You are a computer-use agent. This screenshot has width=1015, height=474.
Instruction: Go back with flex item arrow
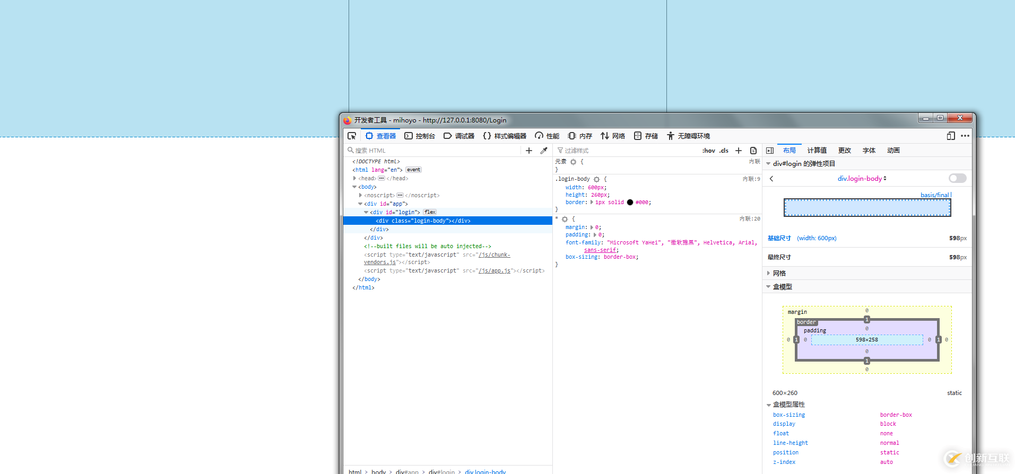click(771, 179)
